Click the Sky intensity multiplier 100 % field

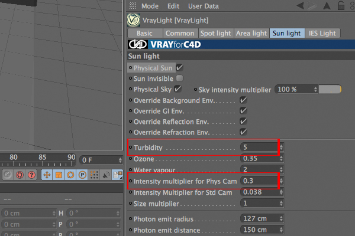point(294,90)
